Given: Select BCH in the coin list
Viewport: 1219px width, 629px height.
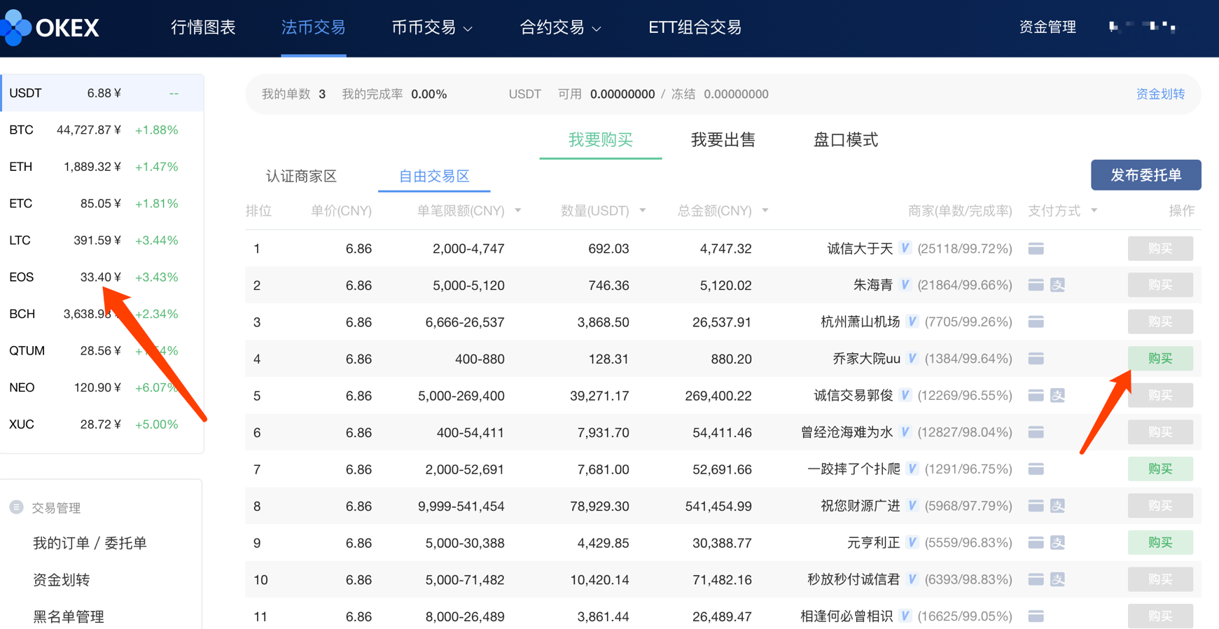Looking at the screenshot, I should 102,314.
